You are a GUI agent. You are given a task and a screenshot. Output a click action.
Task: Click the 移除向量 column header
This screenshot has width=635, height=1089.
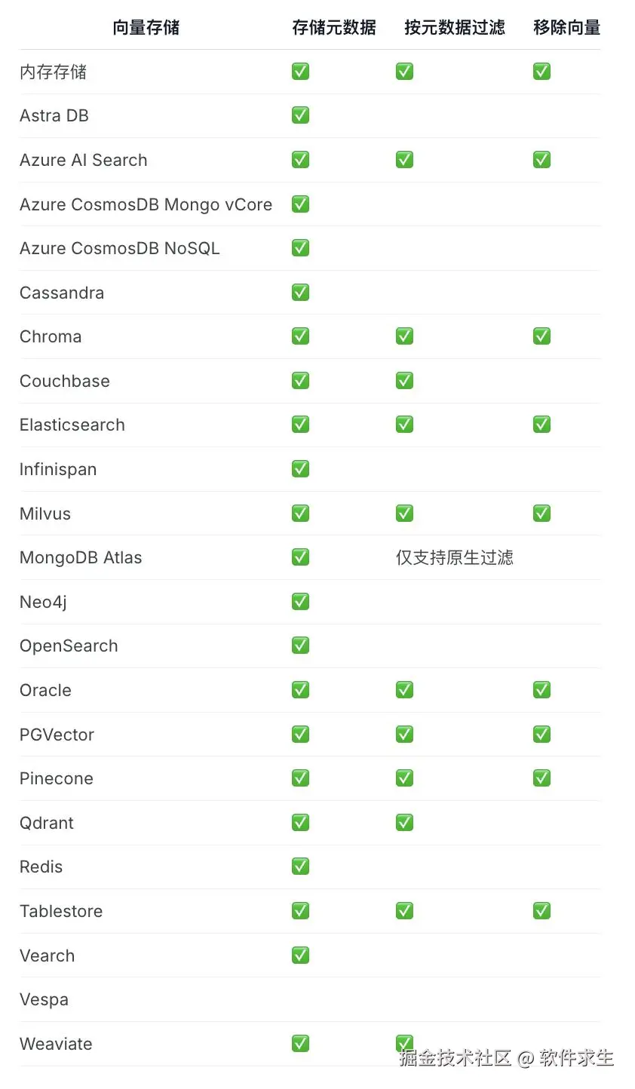pyautogui.click(x=567, y=28)
